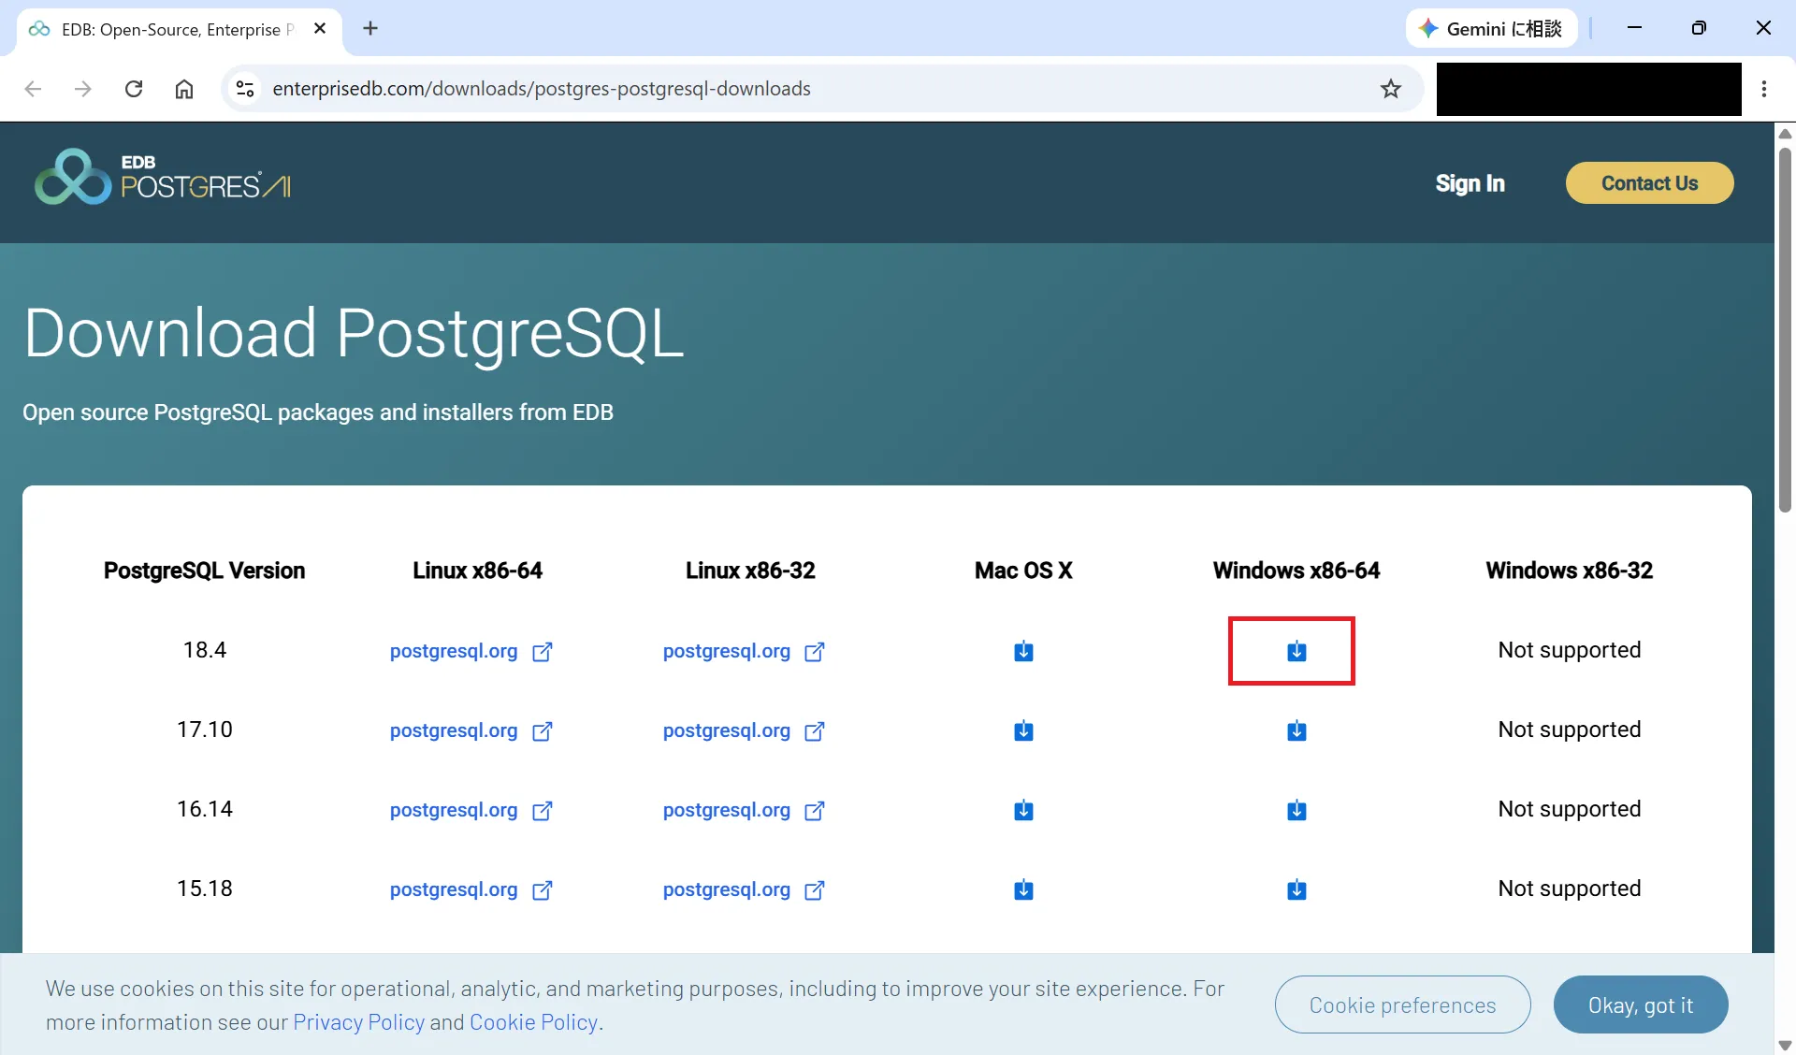This screenshot has height=1055, width=1796.
Task: View site information in address bar
Action: tap(245, 89)
